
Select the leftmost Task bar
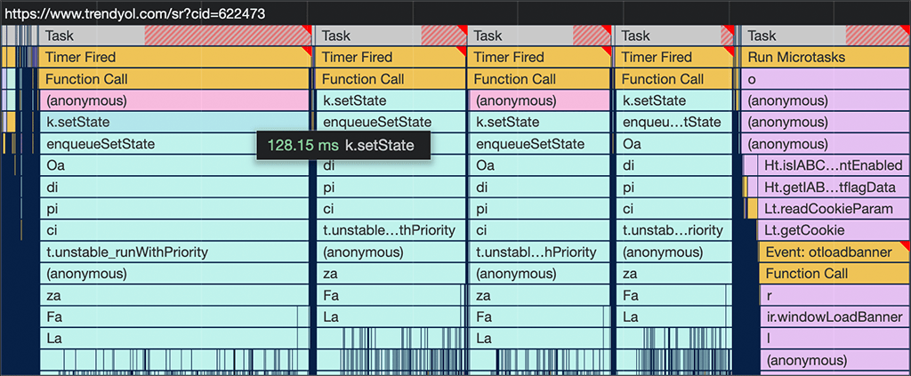click(x=173, y=36)
